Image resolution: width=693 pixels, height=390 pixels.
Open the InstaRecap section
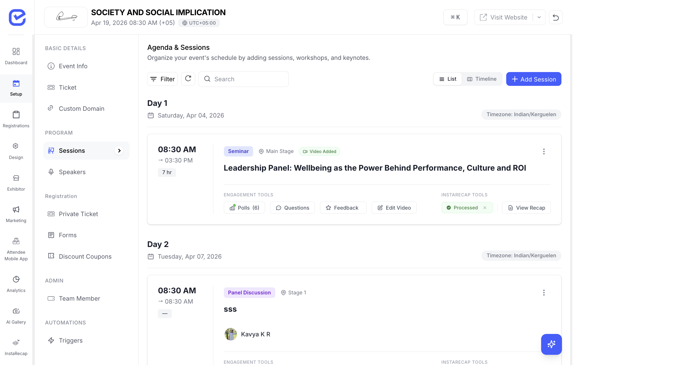coord(16,347)
